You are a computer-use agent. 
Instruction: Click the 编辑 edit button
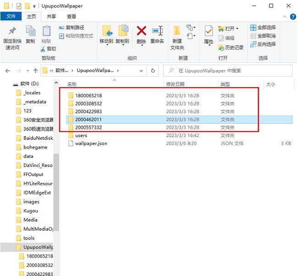coord(226,38)
